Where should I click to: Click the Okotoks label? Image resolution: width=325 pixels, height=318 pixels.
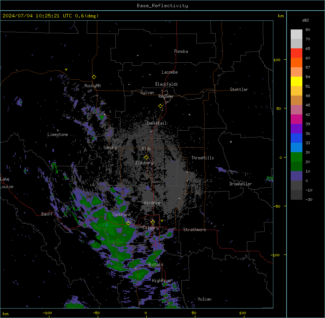tap(155, 264)
